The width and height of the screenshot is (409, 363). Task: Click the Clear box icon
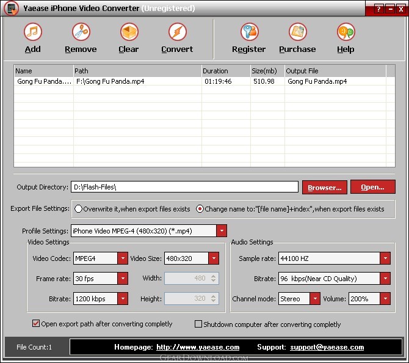(129, 32)
